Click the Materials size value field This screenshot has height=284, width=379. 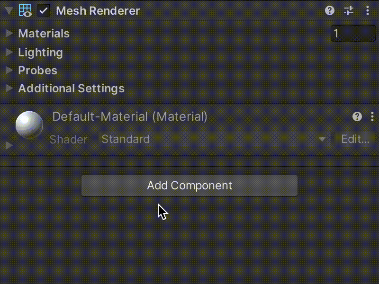(x=353, y=33)
